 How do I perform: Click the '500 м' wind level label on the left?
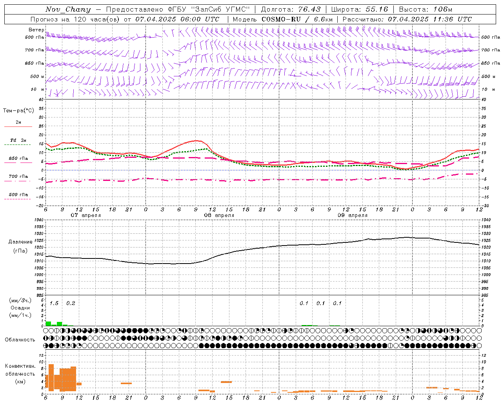37,76
